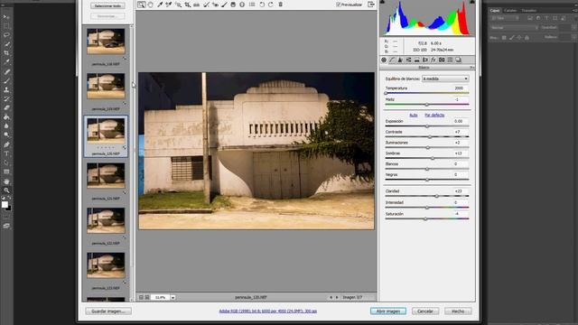Go to previous image arrow
Screen dimensions: 578x325
331,297
